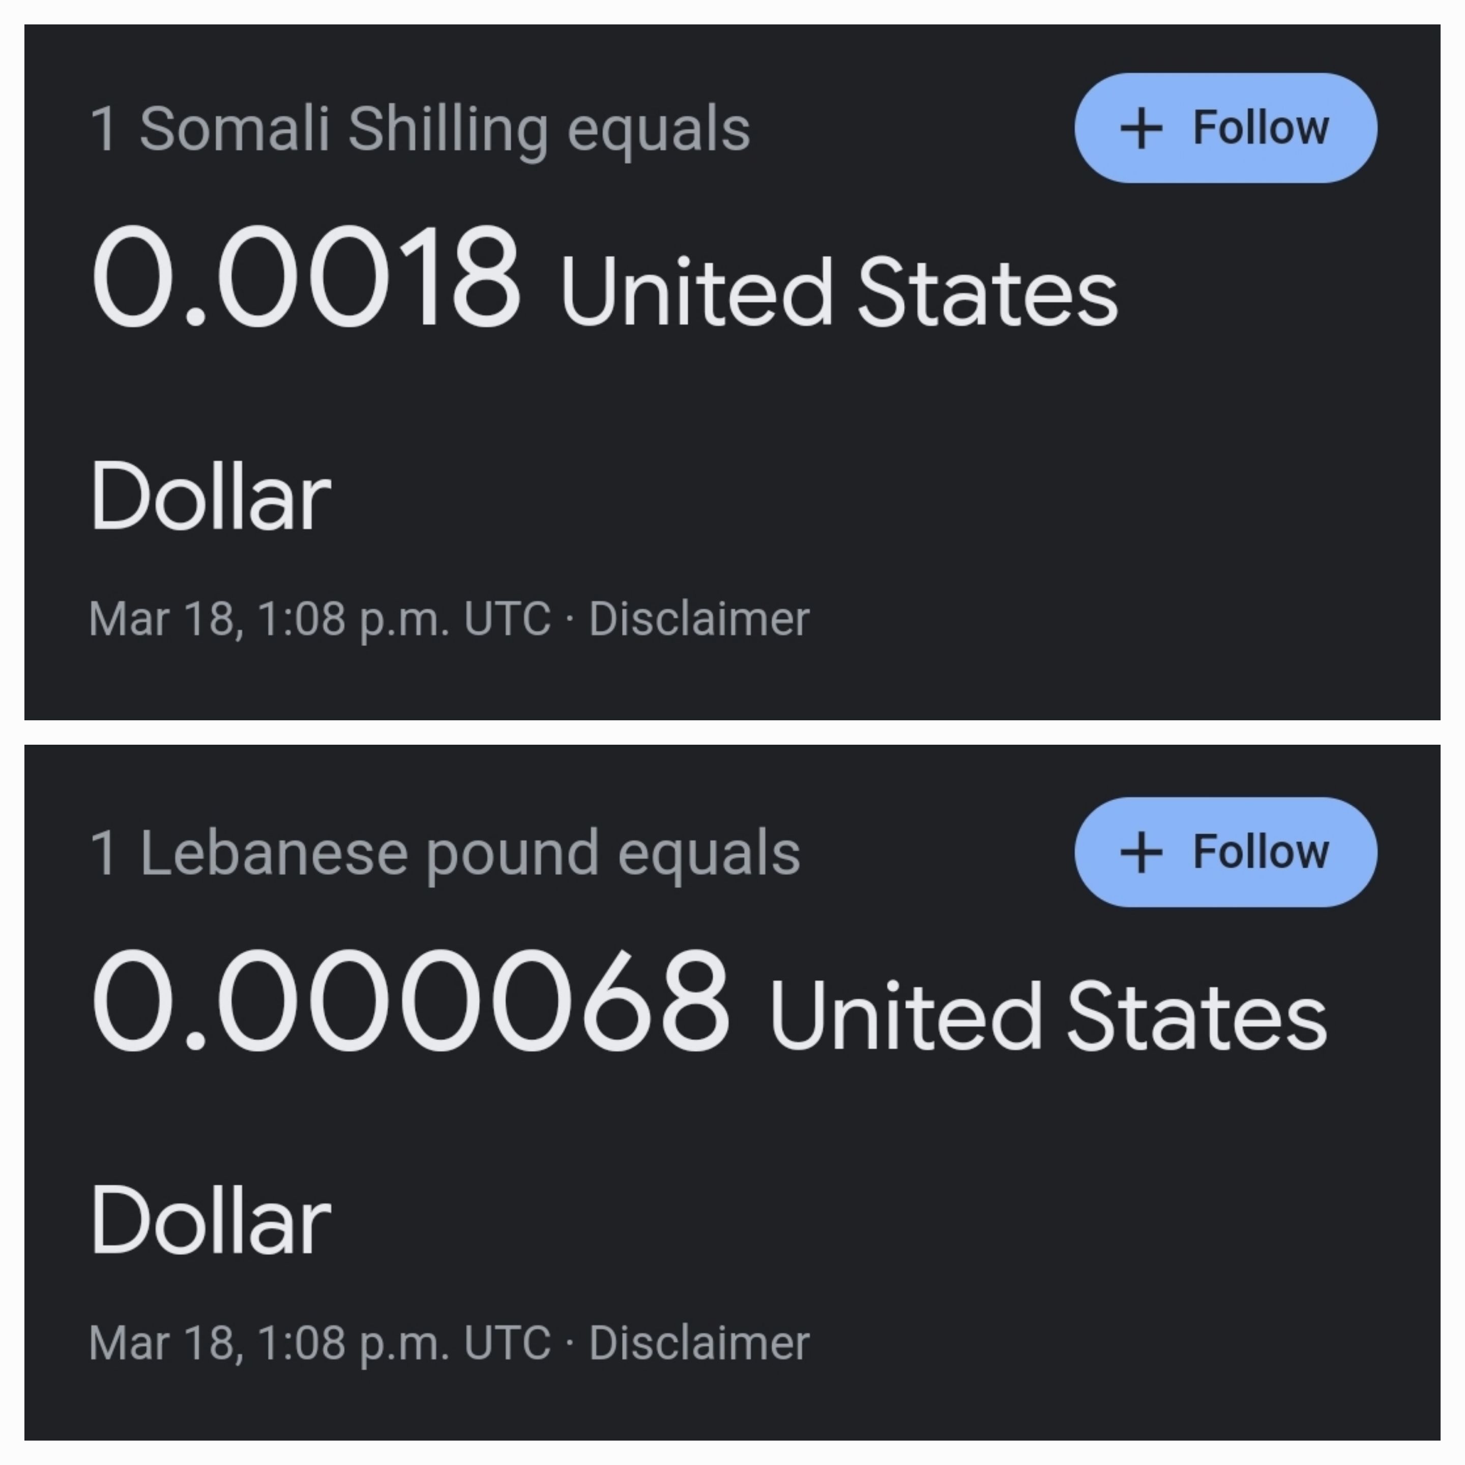Follow the Lebanese pound exchange rate

click(x=1225, y=852)
